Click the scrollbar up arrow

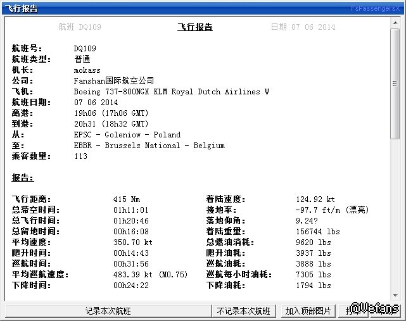pos(395,23)
